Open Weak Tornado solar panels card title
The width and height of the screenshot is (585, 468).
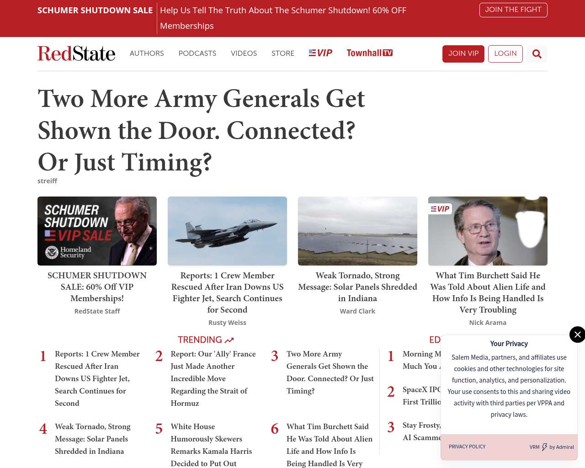tap(357, 287)
